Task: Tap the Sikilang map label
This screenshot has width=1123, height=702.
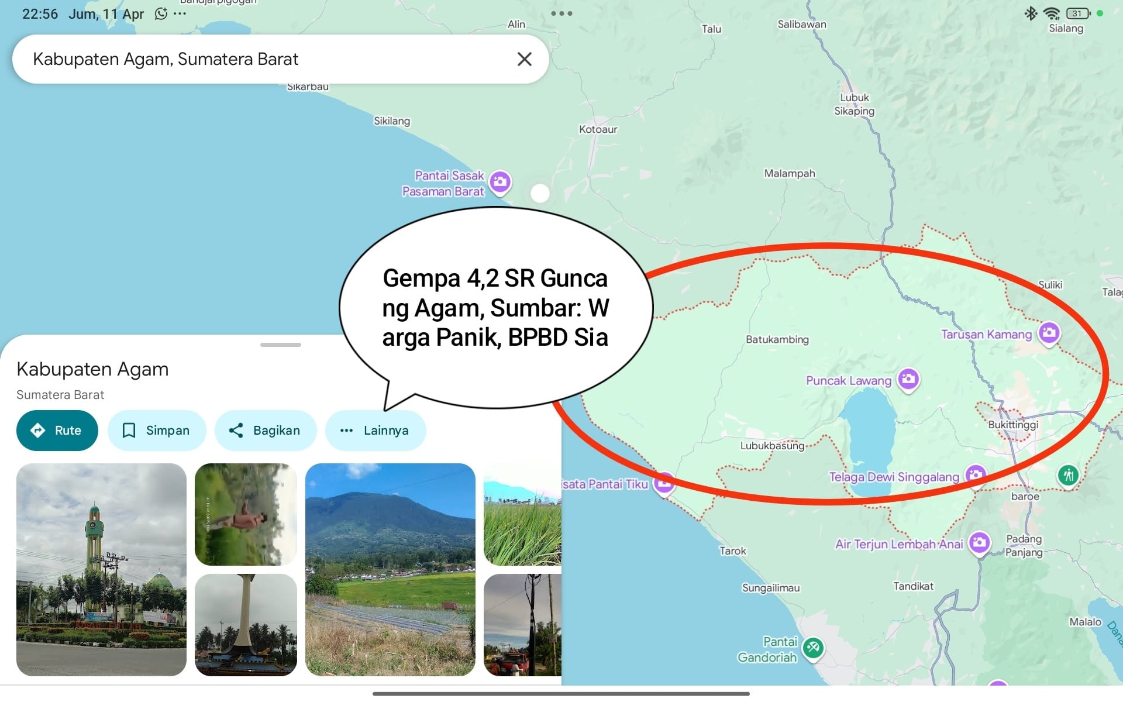Action: [392, 121]
